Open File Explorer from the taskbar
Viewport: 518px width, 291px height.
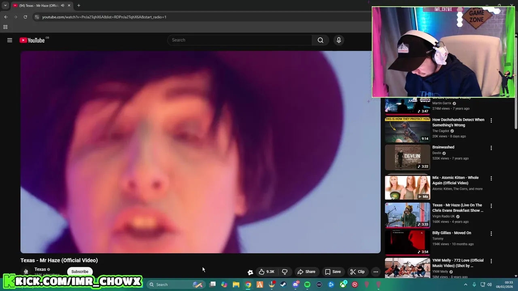pyautogui.click(x=236, y=285)
